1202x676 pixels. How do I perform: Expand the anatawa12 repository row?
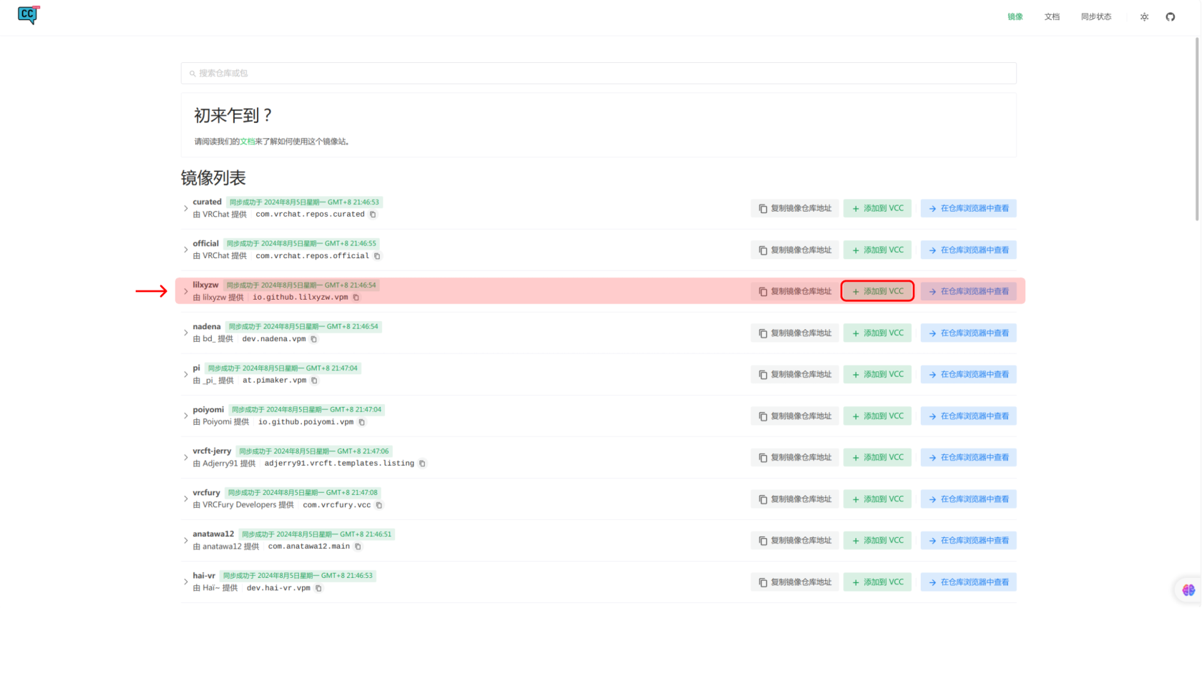pyautogui.click(x=186, y=540)
